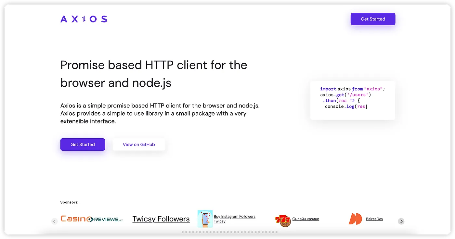Open the Buy Instagram Followers Twicsy link

235,219
